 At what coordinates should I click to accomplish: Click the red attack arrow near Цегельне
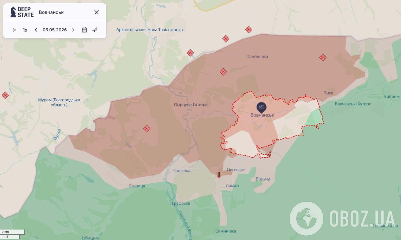click(x=219, y=175)
